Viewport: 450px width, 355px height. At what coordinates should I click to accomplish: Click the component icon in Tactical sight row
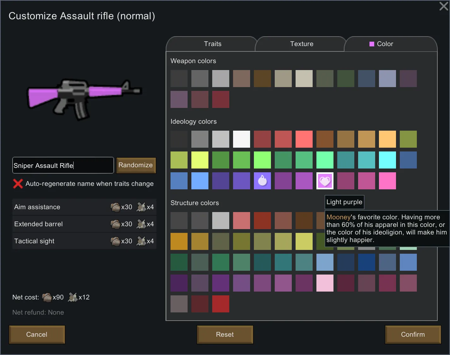[141, 241]
